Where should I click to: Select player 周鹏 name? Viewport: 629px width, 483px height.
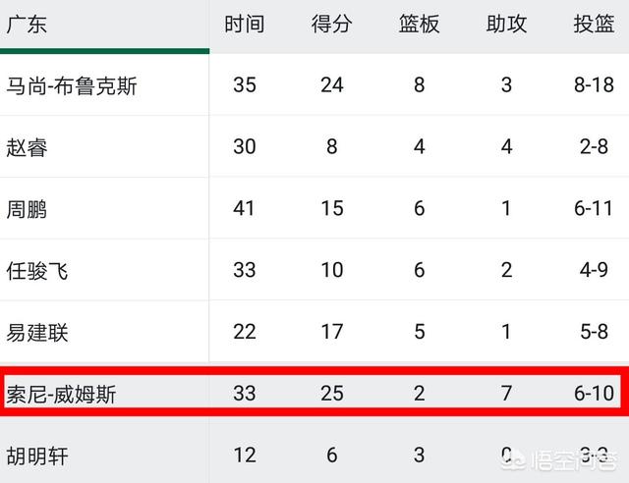pyautogui.click(x=27, y=209)
